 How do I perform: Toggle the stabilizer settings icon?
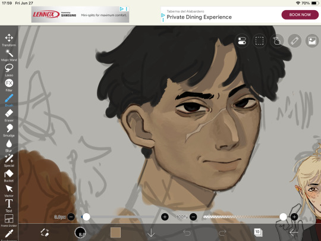[x=242, y=40]
